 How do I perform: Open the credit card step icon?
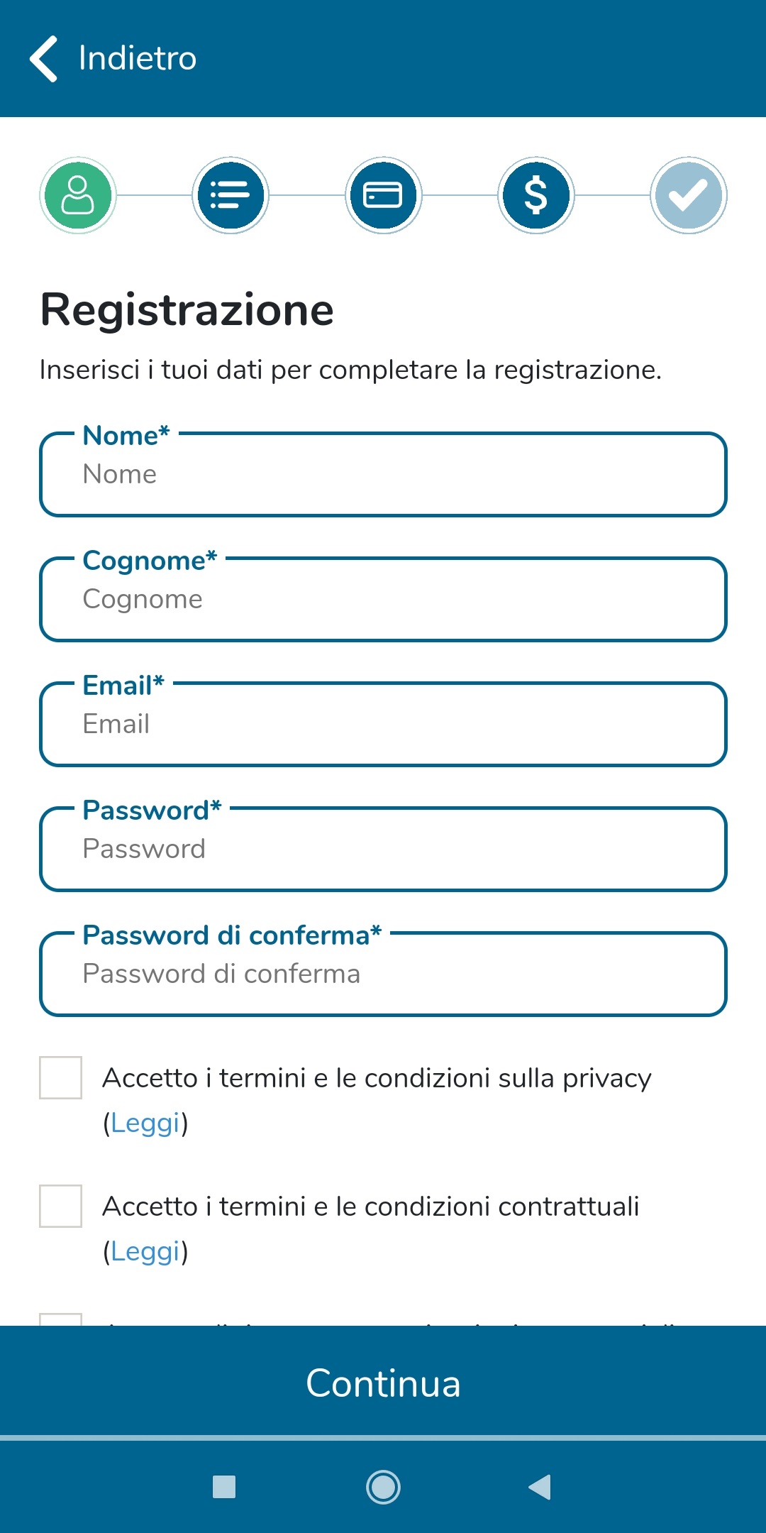coord(383,195)
